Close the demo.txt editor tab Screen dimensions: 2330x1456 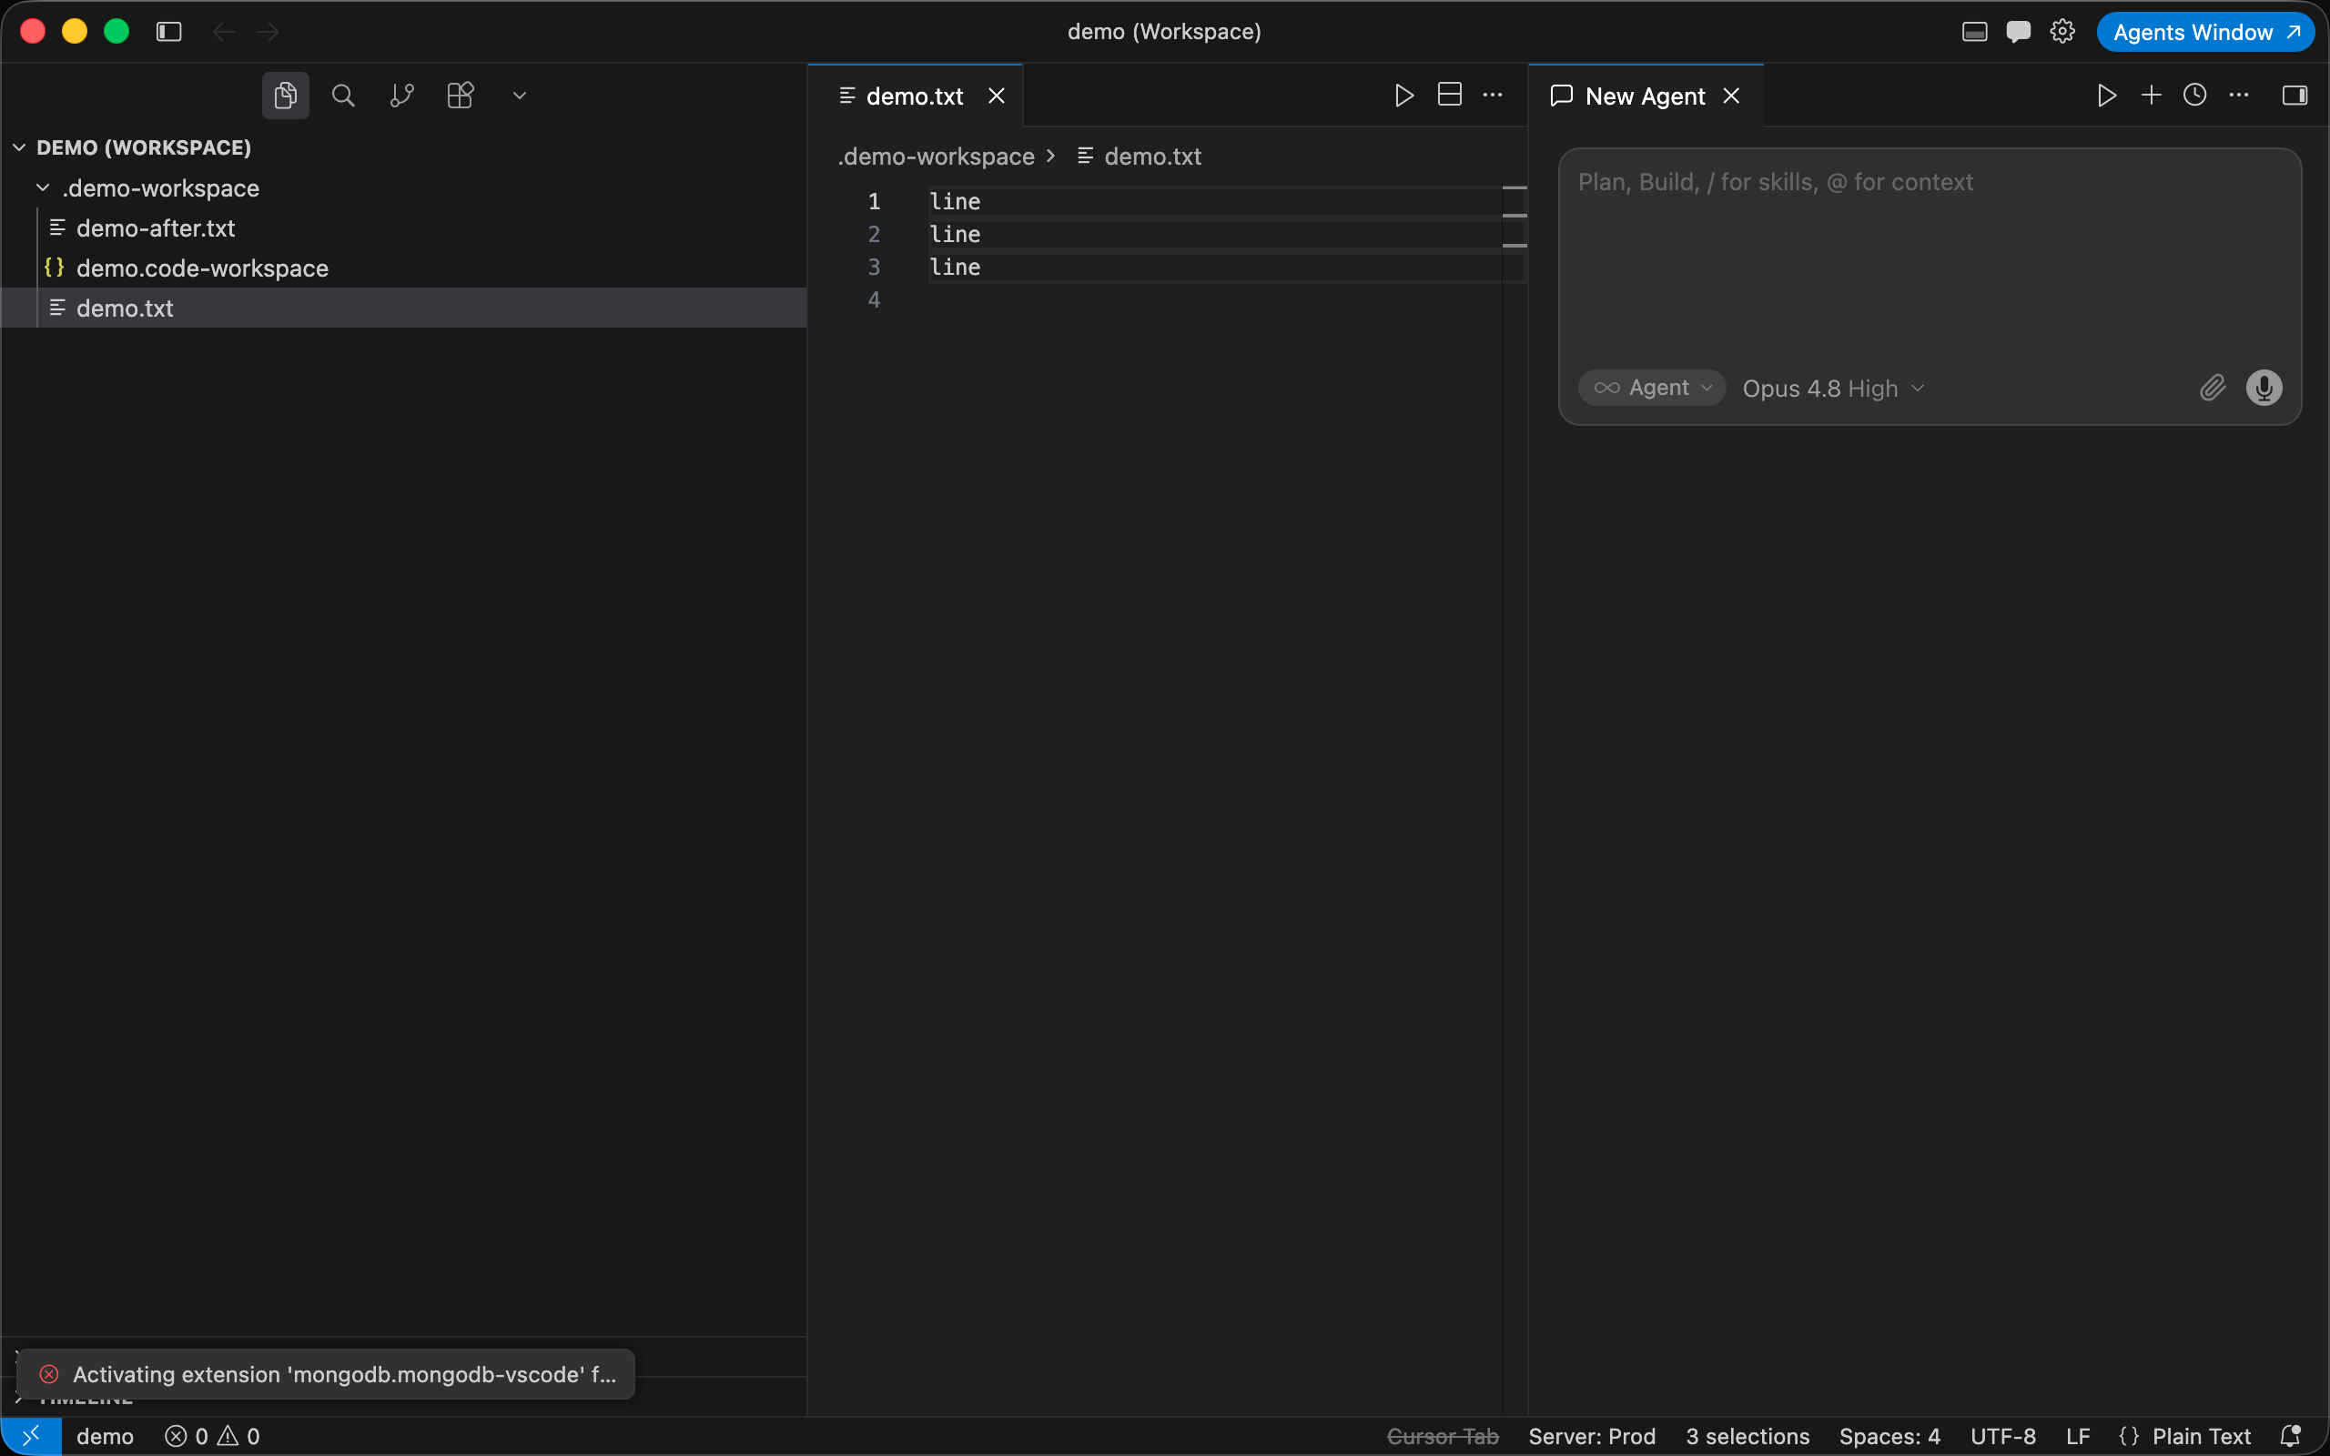997,96
